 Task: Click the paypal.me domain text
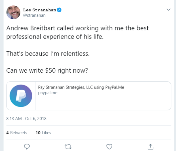coord(48,93)
